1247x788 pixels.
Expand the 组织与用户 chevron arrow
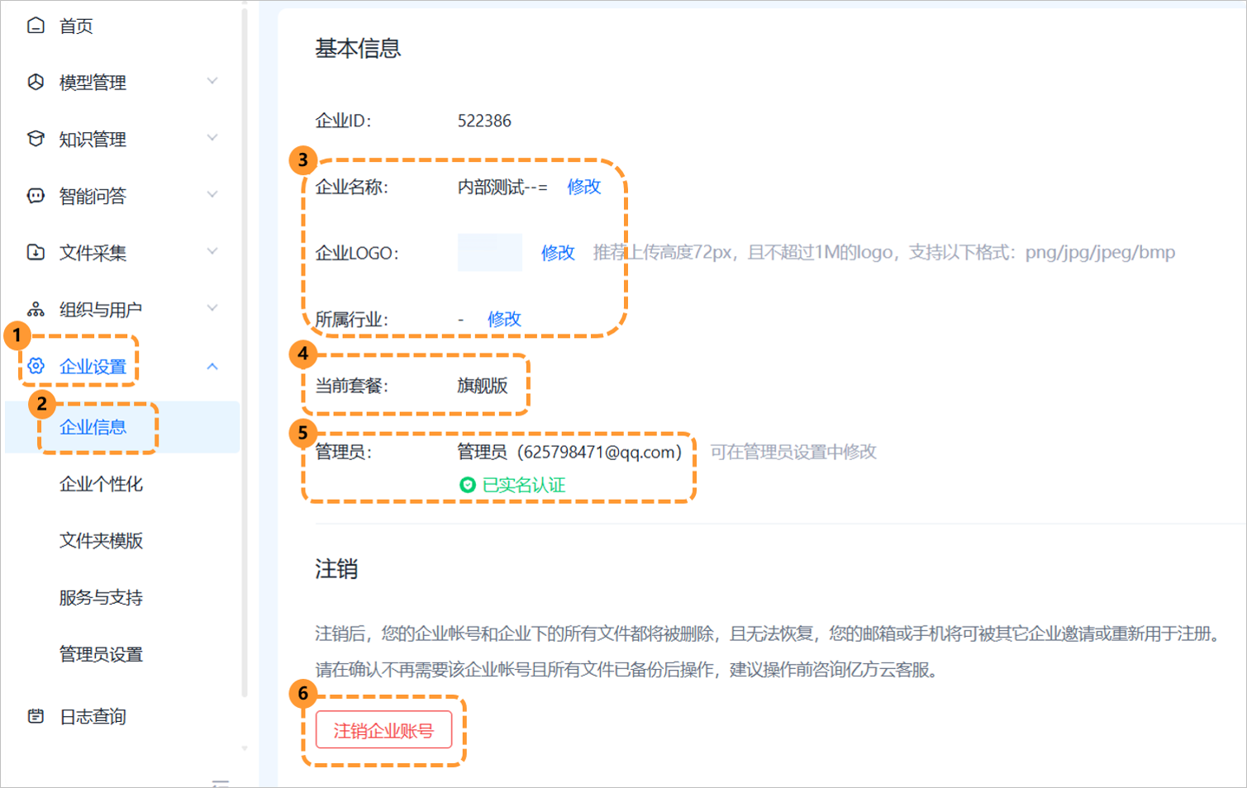pyautogui.click(x=212, y=309)
